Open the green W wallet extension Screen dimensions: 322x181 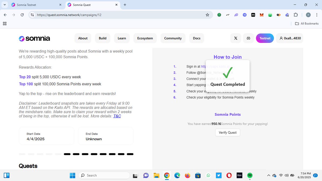[219, 15]
